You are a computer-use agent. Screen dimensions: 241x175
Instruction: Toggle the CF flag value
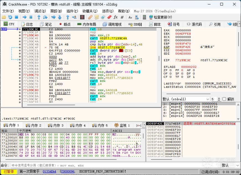pyautogui.click(x=170, y=77)
